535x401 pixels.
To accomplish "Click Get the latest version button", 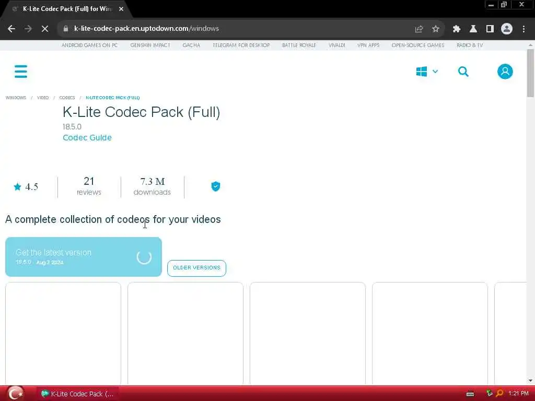I will click(x=84, y=257).
